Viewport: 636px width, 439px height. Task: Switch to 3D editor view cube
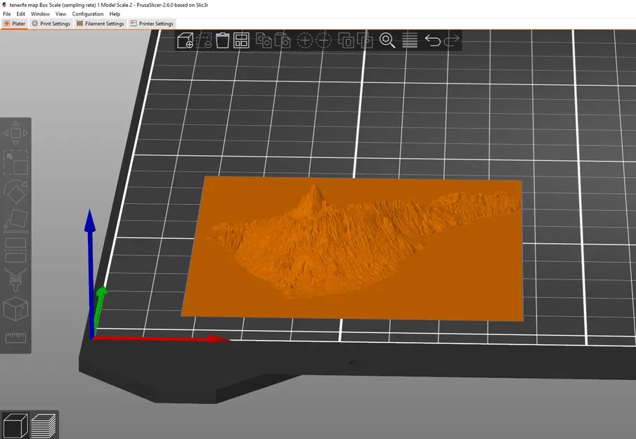[x=15, y=425]
